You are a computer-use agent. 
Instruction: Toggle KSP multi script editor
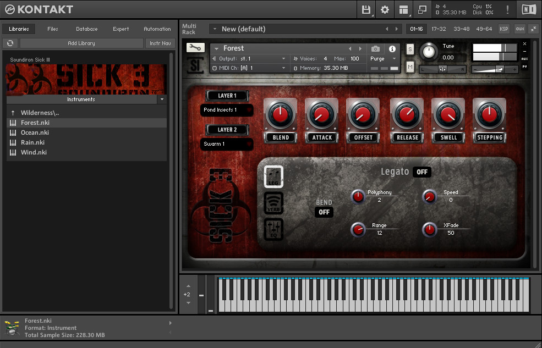pos(504,29)
